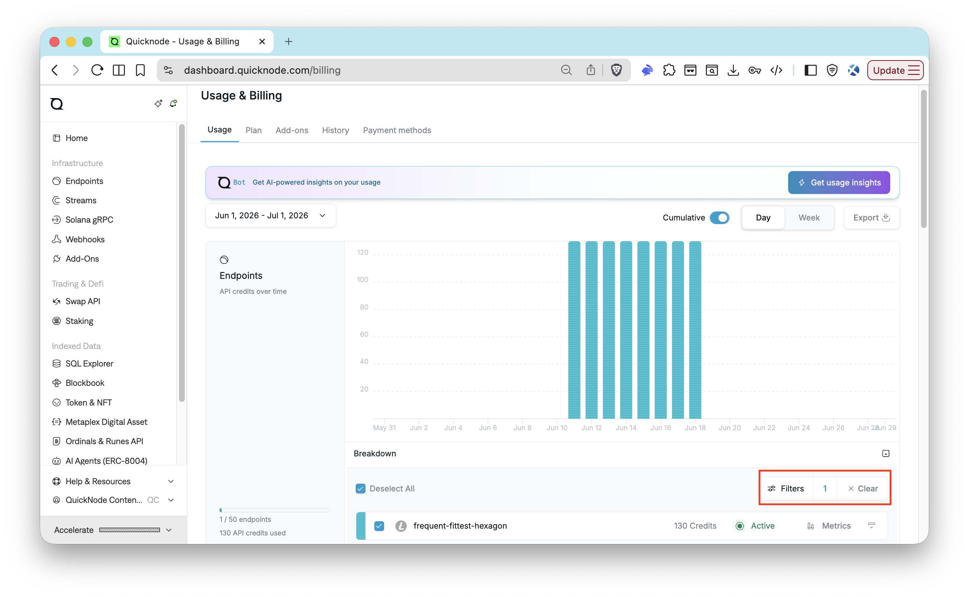Clear the applied filters

click(x=863, y=489)
